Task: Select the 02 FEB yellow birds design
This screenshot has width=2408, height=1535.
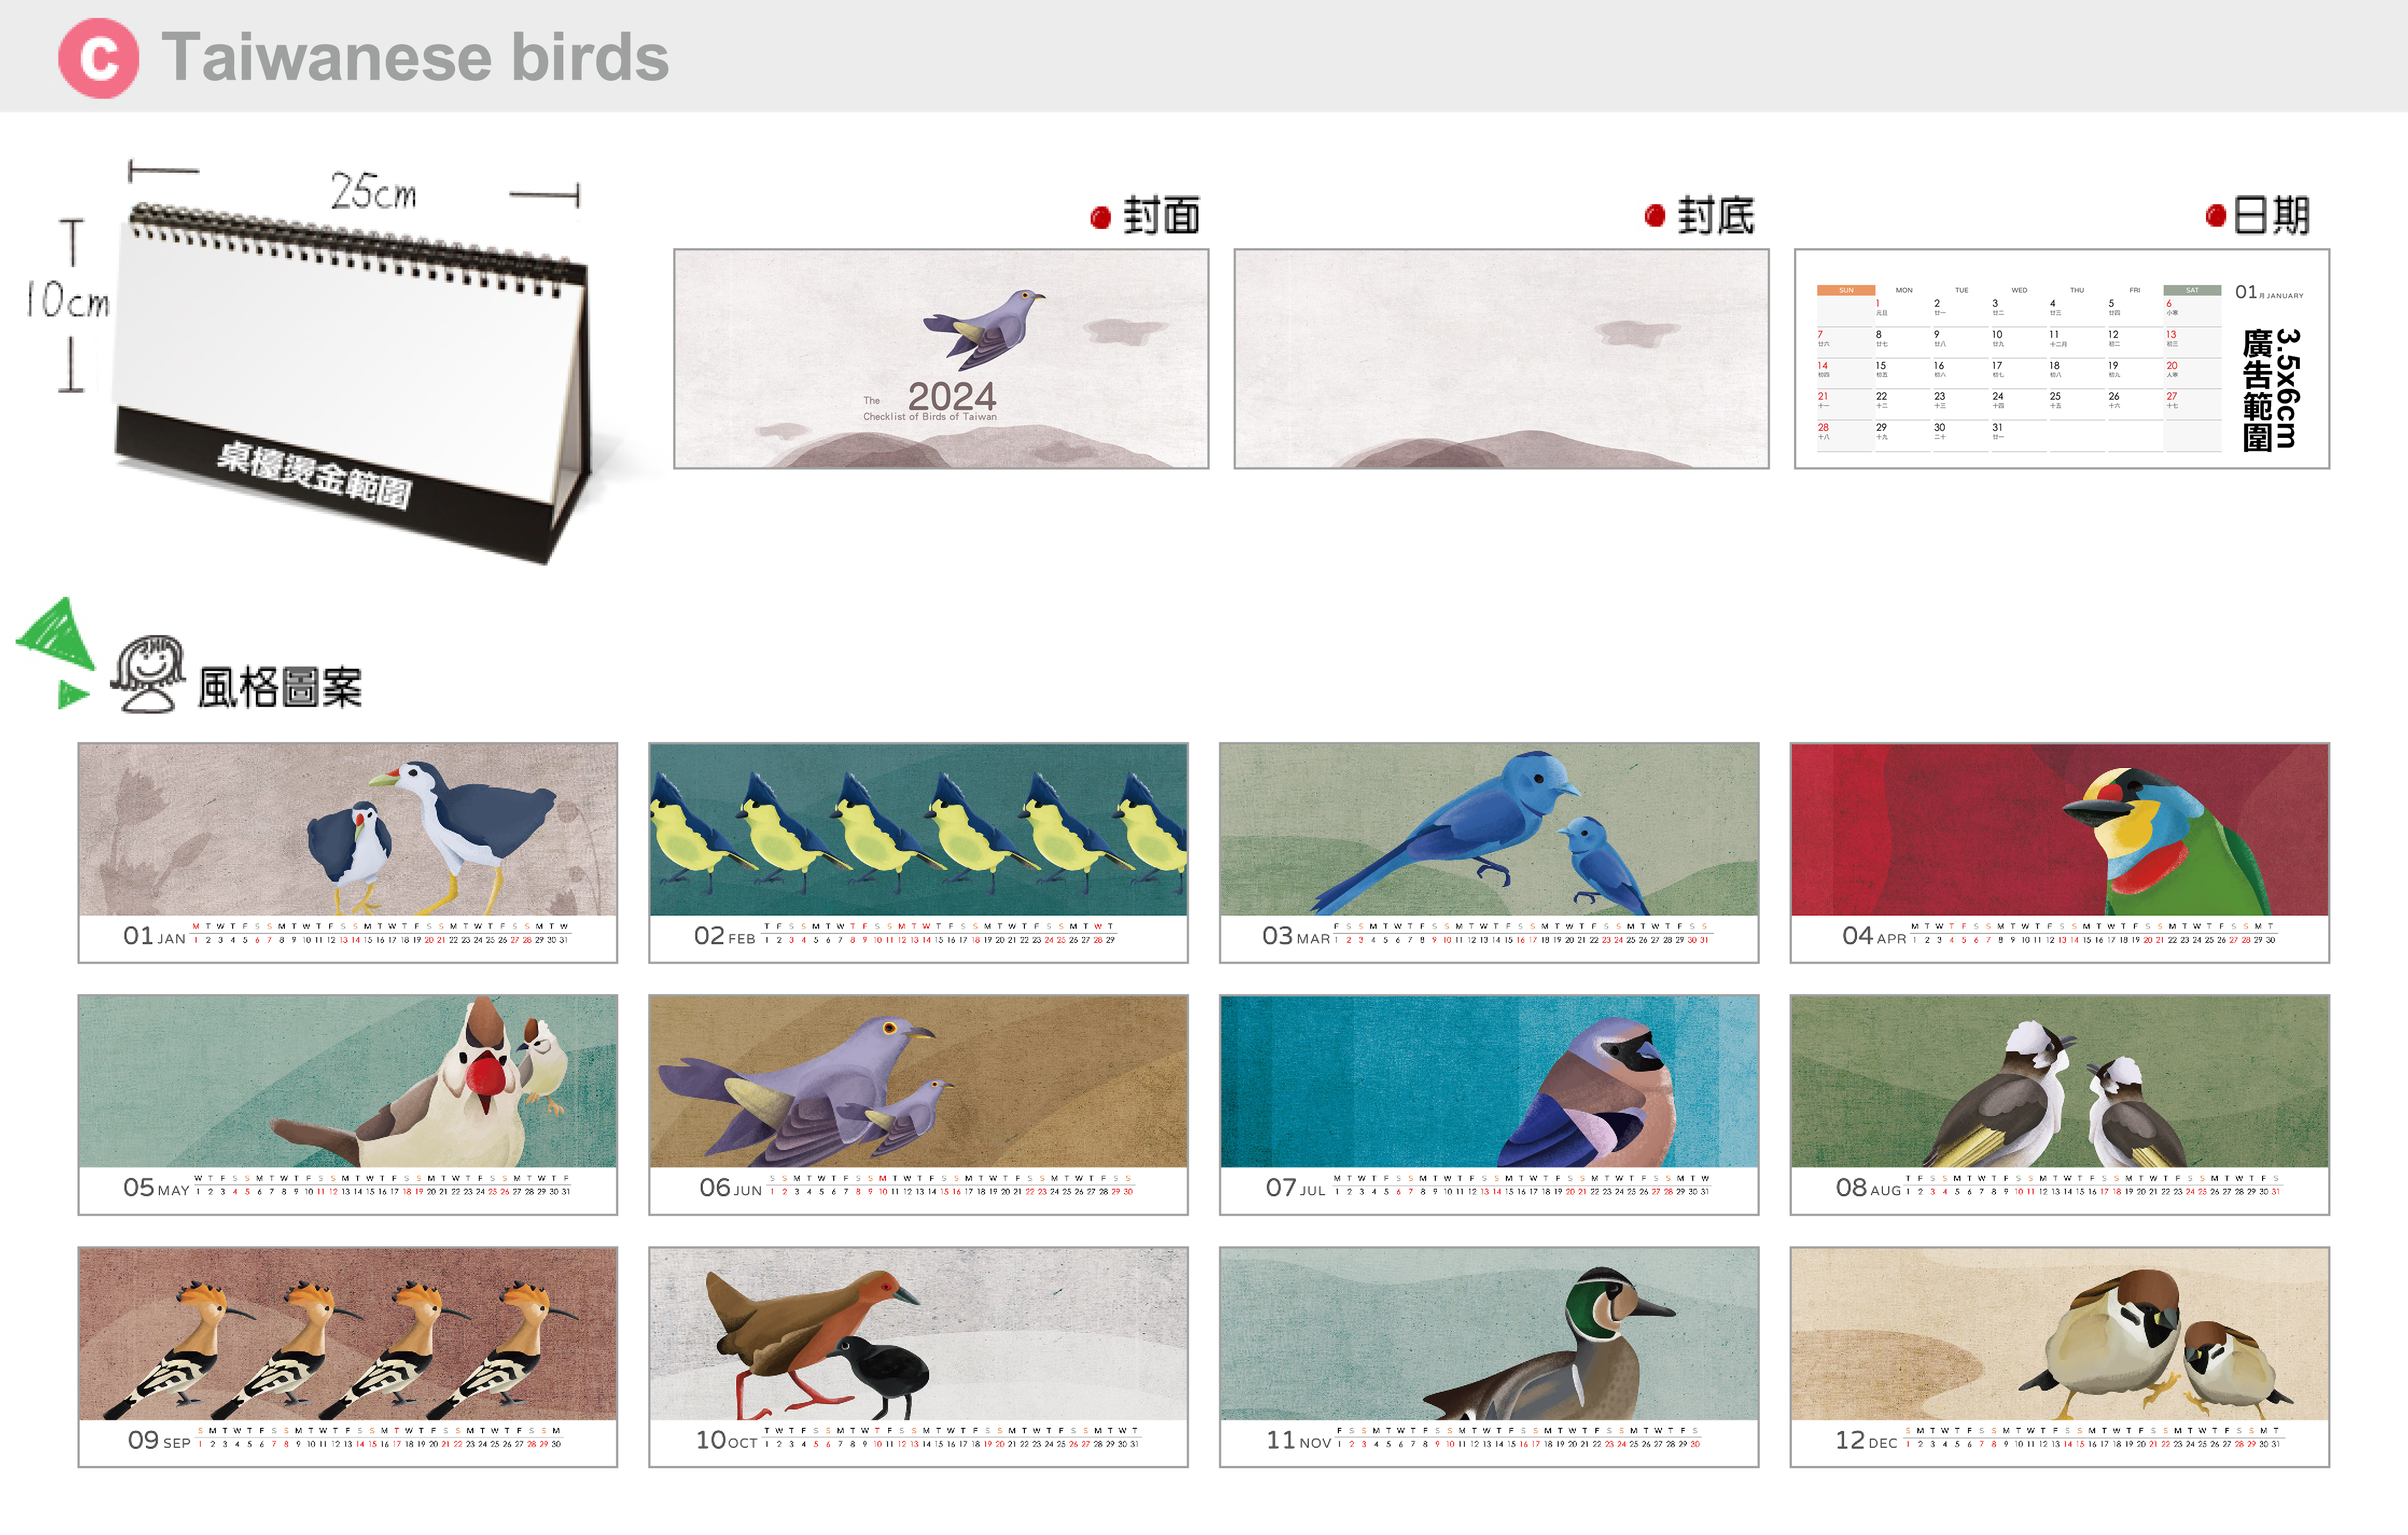Action: [x=918, y=852]
